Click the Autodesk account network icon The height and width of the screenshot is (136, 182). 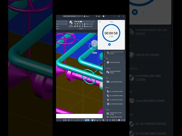(x=99, y=16)
